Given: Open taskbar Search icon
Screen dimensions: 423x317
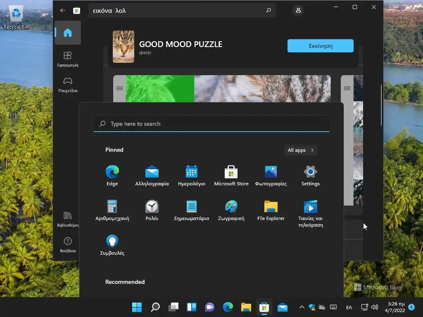Looking at the screenshot, I should point(155,307).
